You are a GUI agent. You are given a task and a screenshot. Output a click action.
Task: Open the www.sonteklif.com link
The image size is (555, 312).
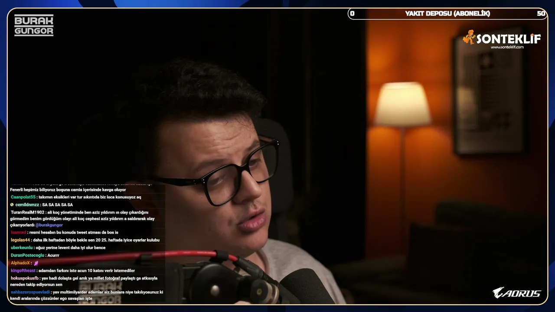(x=507, y=47)
